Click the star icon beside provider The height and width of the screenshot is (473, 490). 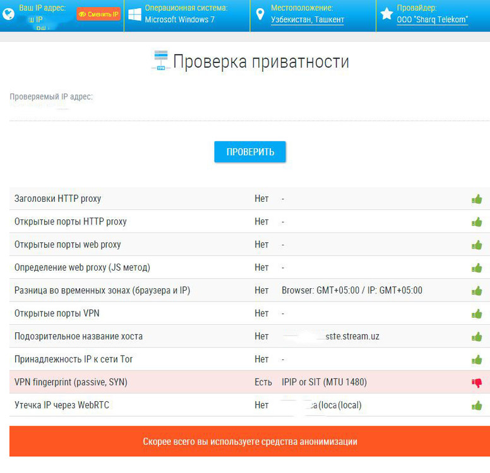(x=386, y=14)
